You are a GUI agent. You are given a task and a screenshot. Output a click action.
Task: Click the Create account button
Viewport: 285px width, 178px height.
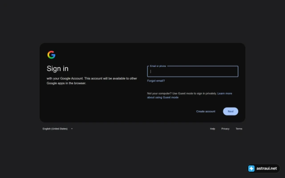[206, 111]
